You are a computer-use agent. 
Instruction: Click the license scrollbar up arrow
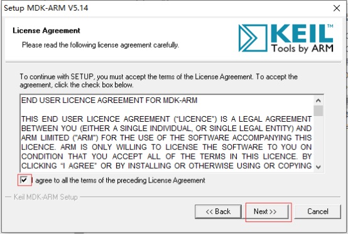(x=318, y=100)
